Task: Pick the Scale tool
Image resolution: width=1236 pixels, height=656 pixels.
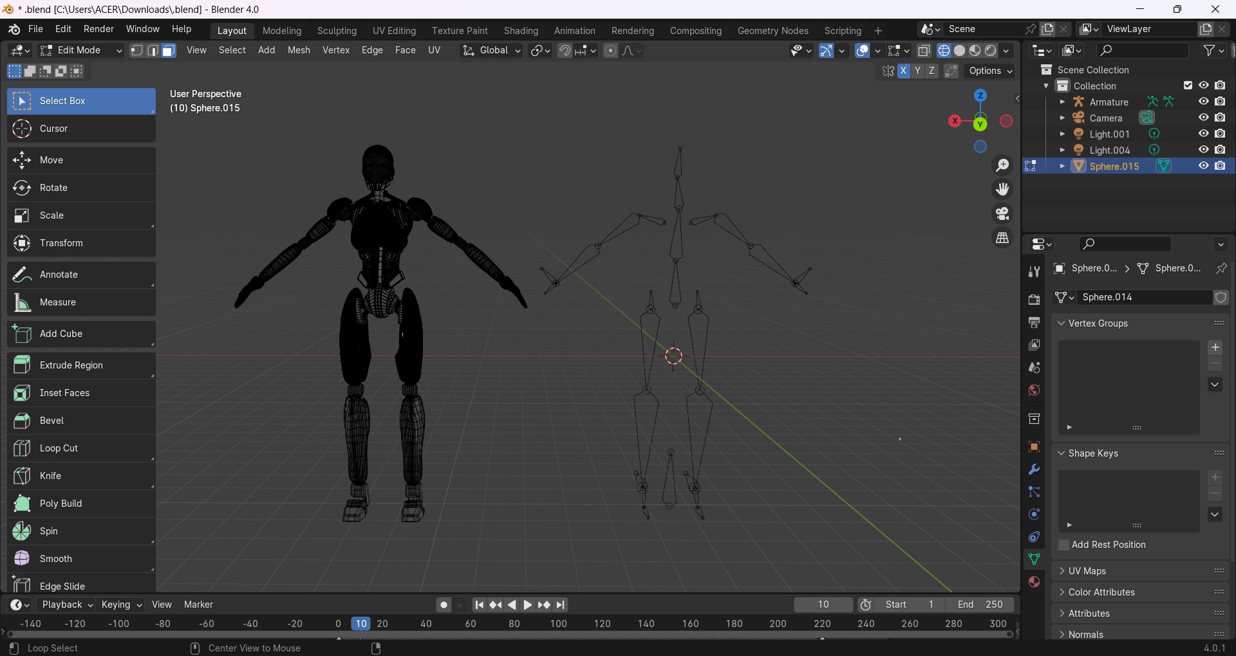Action: click(x=81, y=215)
